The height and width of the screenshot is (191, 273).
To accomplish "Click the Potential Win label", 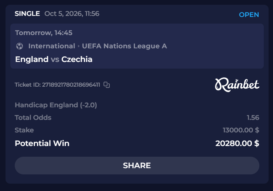I will [x=42, y=143].
